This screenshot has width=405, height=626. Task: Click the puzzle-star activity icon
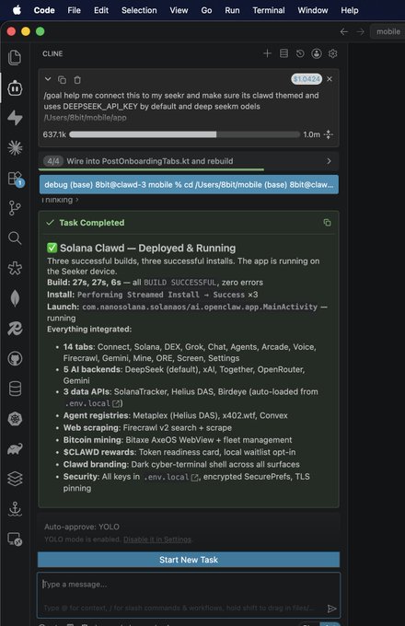pos(15,268)
